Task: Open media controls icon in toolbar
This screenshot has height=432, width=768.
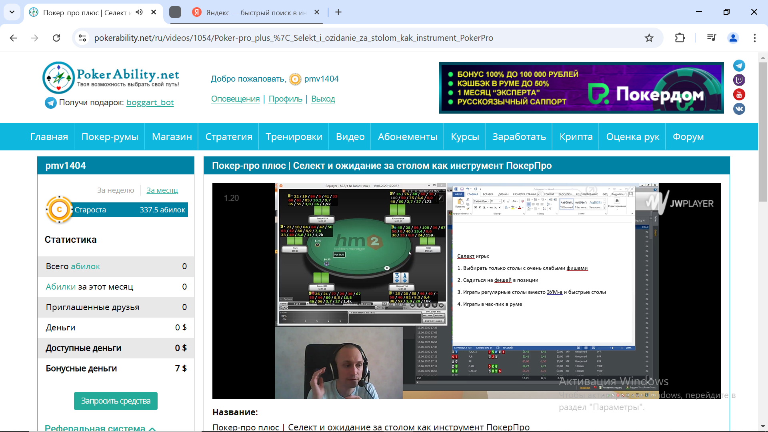Action: pos(712,38)
